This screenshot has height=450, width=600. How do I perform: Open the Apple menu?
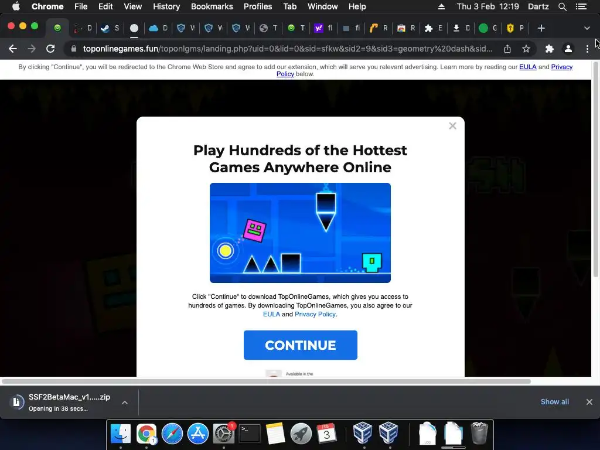[x=16, y=6]
